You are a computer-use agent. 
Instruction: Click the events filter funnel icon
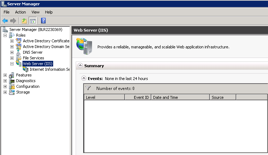(88, 88)
